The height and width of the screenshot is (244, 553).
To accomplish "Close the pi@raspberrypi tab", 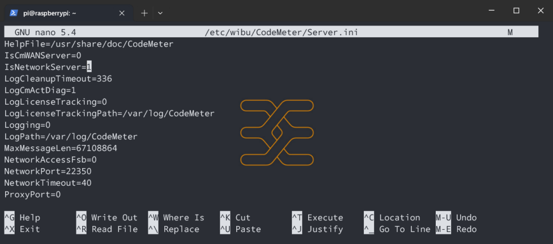I will click(x=122, y=13).
